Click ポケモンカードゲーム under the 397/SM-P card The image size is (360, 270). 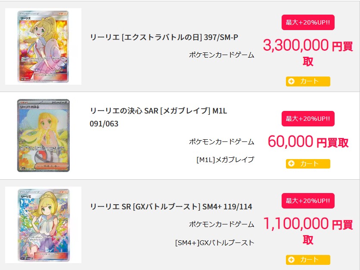(x=221, y=55)
